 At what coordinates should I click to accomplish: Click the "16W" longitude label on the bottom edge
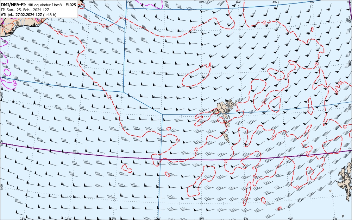click(23, 219)
